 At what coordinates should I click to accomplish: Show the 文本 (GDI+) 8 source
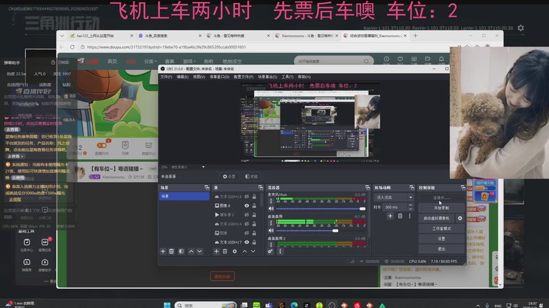(x=247, y=196)
